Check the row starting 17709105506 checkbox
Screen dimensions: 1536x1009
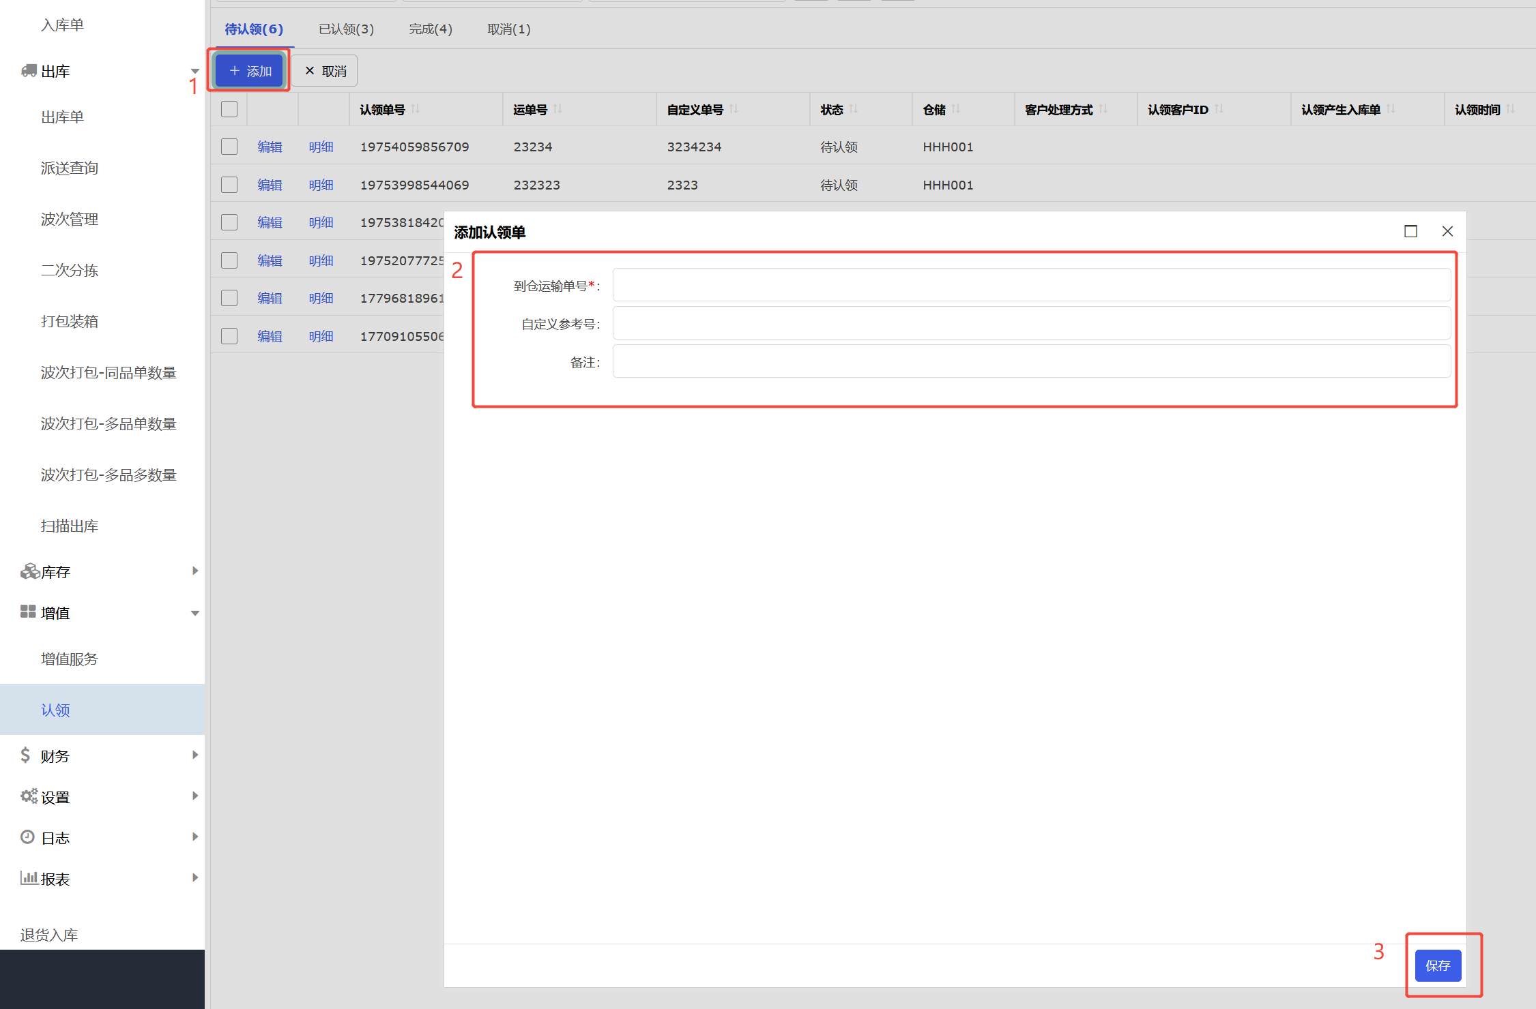(229, 336)
